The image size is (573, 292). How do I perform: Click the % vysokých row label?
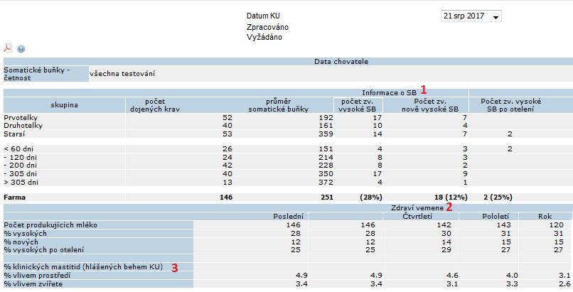(25, 233)
